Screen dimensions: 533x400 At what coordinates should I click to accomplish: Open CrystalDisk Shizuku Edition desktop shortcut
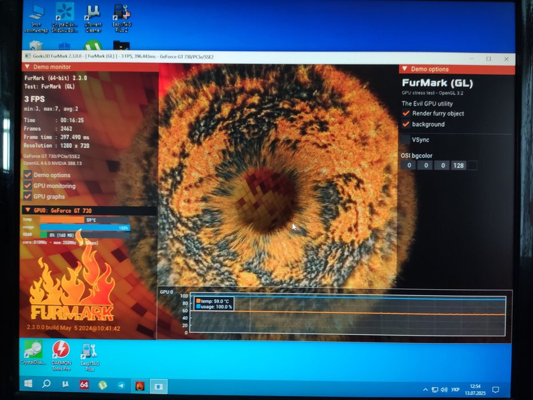[64, 18]
